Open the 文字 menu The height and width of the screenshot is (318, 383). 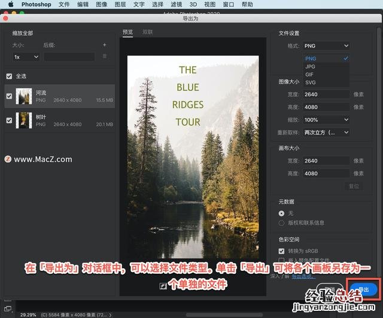(139, 4)
